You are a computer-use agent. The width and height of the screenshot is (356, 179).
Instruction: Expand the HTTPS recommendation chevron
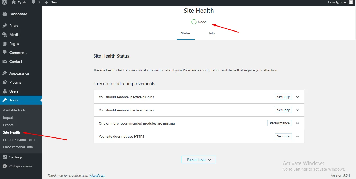point(298,136)
